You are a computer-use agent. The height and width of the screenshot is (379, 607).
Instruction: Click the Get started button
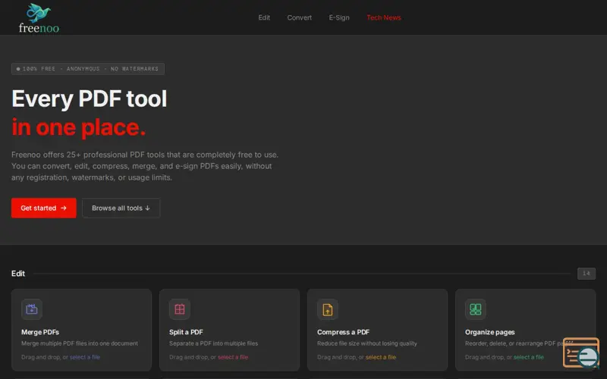(44, 208)
